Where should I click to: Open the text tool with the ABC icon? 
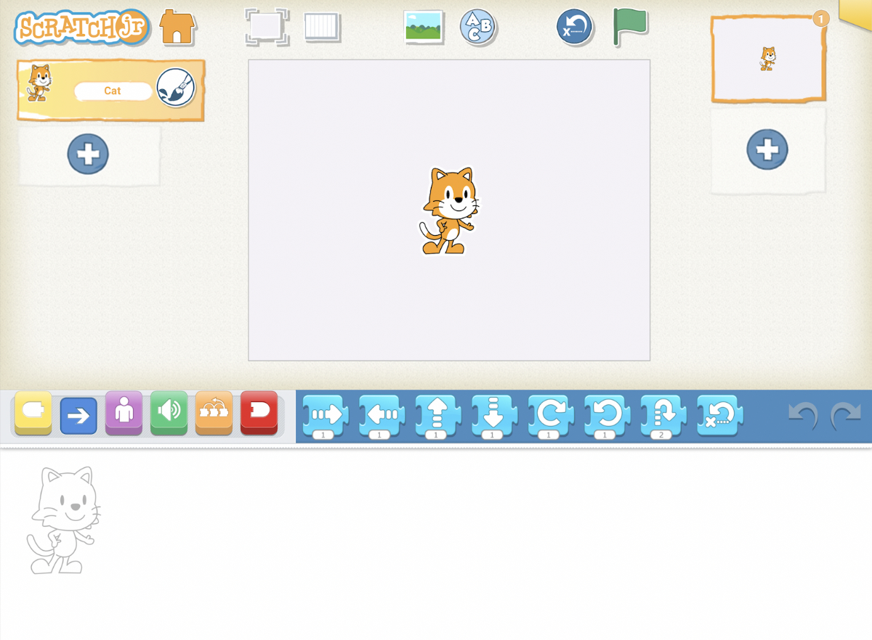click(x=477, y=27)
